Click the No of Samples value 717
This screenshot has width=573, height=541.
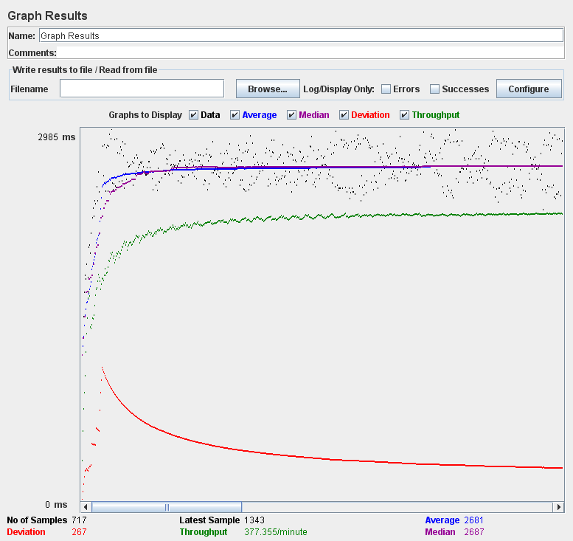[80, 520]
